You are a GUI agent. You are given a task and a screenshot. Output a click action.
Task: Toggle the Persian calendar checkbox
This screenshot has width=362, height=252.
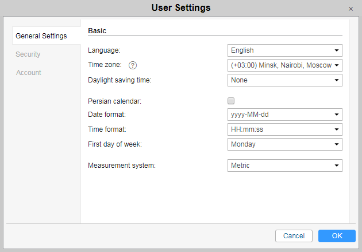(x=231, y=101)
